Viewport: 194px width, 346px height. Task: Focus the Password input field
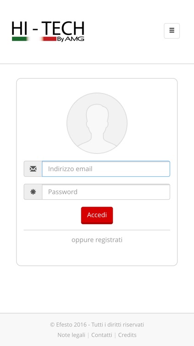coord(106,192)
